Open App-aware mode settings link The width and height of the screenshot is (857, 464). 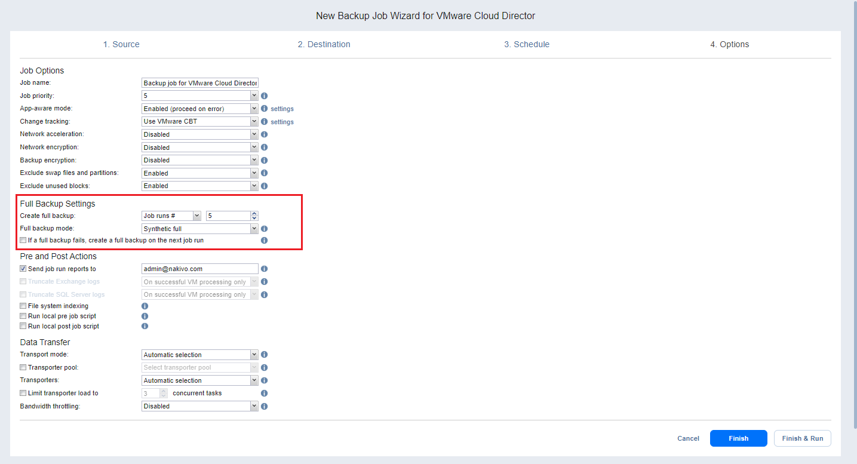point(282,109)
